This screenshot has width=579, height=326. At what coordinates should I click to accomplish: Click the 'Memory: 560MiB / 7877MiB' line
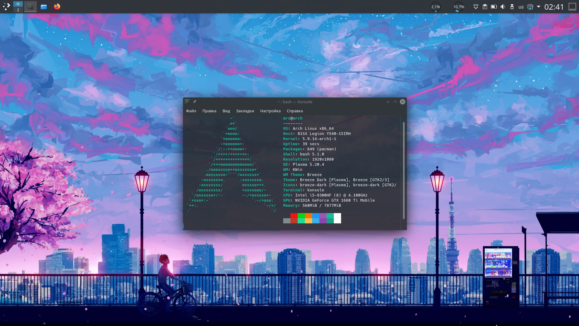coord(312,206)
